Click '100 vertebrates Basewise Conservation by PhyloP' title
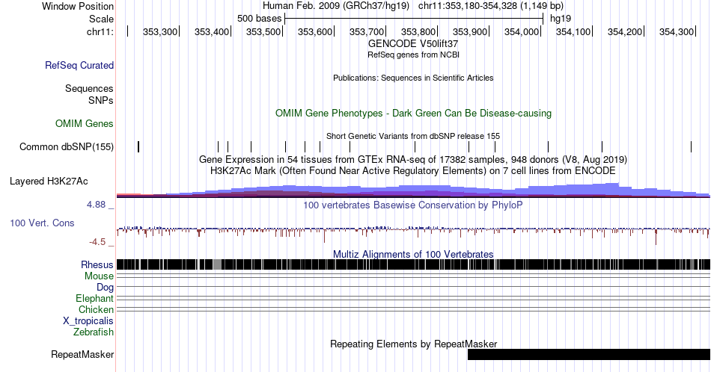 point(413,205)
